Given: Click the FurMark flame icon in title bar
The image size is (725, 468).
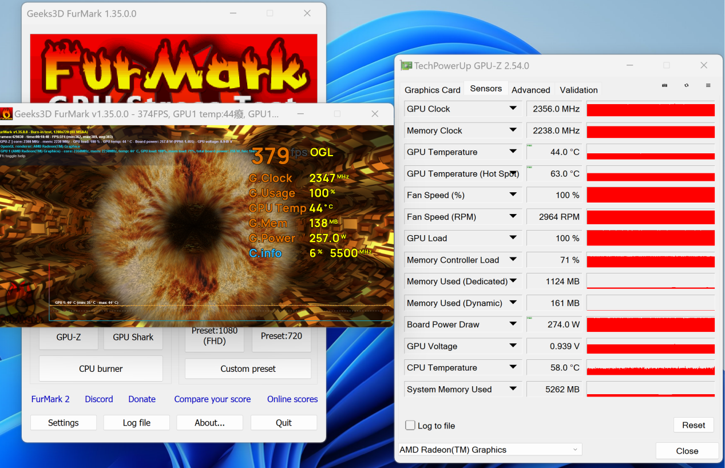Looking at the screenshot, I should click(7, 114).
